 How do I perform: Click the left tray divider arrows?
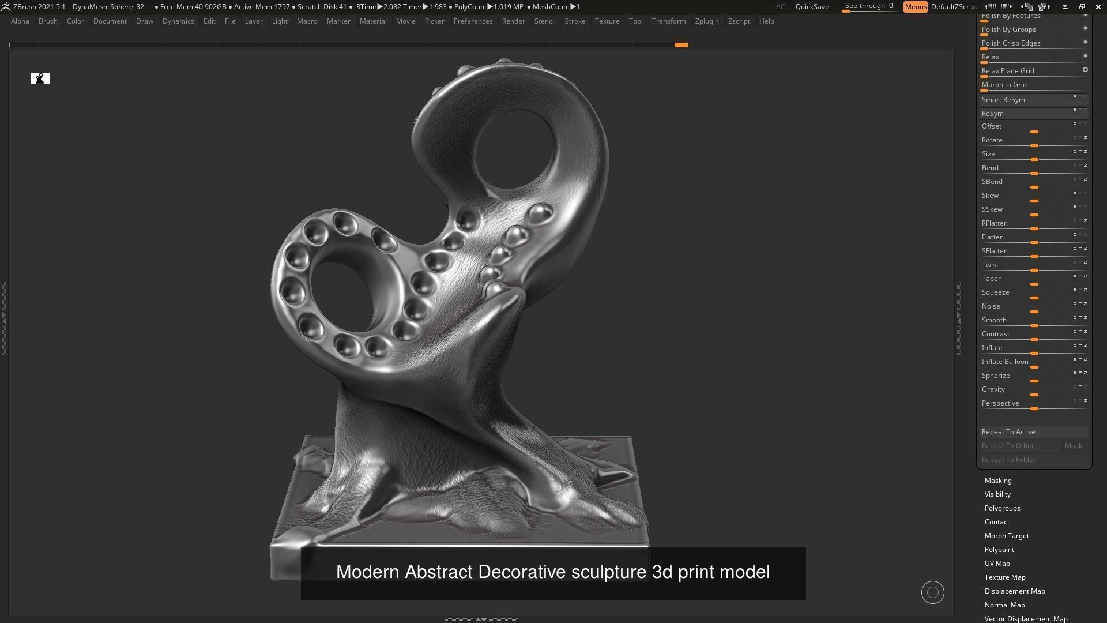(3, 317)
